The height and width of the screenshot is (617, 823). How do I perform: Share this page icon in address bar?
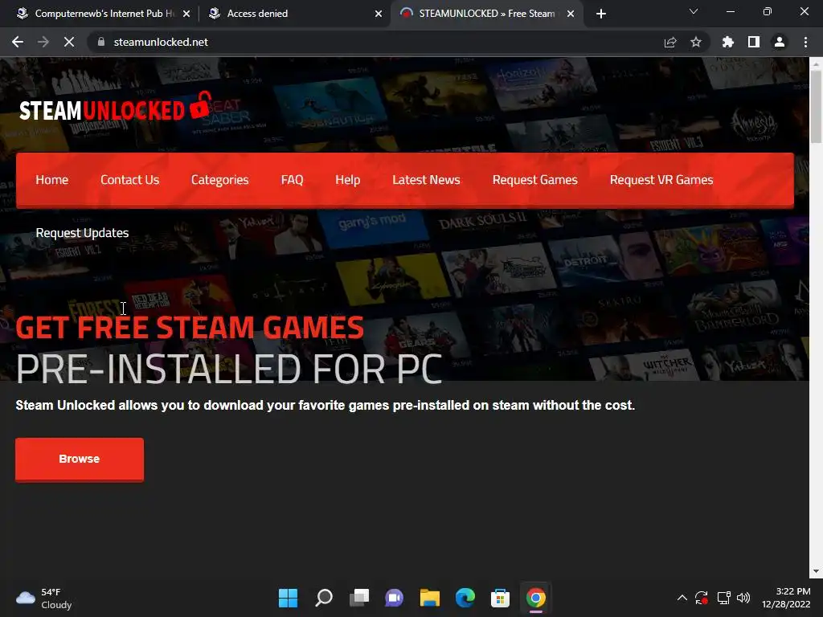tap(670, 42)
